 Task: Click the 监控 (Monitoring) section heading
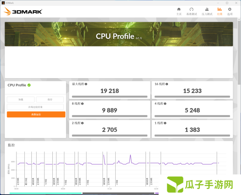pyautogui.click(x=12, y=145)
